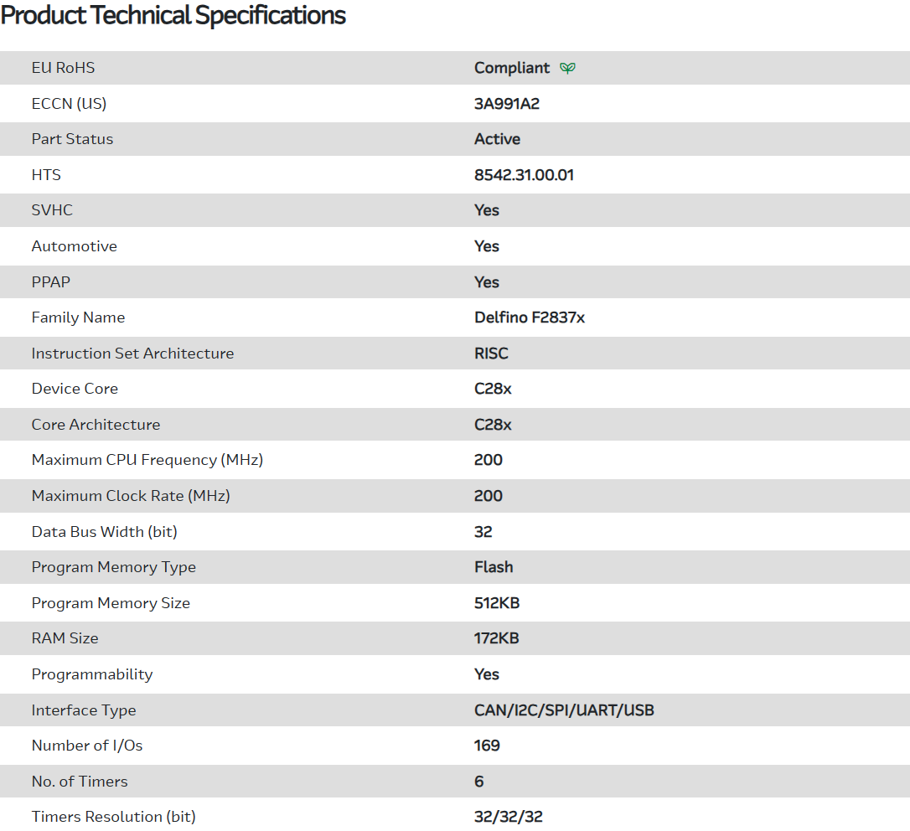
Task: Click HTS code 8542.31.00.01
Action: coord(524,175)
